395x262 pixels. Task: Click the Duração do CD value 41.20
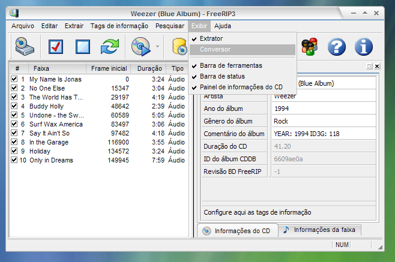click(324, 146)
